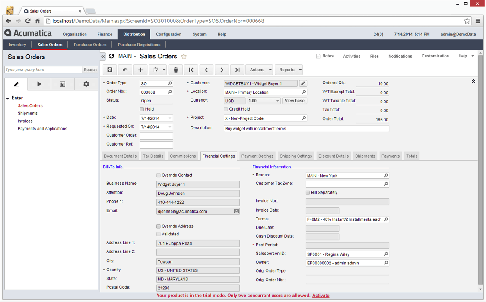Open Order Nbr. lookup magnifier

pyautogui.click(x=170, y=92)
